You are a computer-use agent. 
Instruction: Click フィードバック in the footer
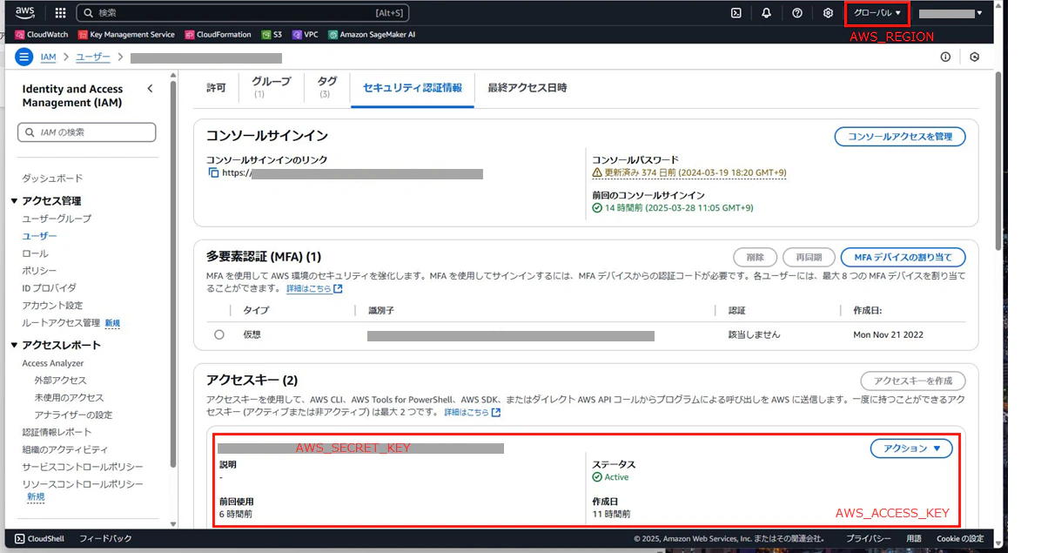coord(105,539)
